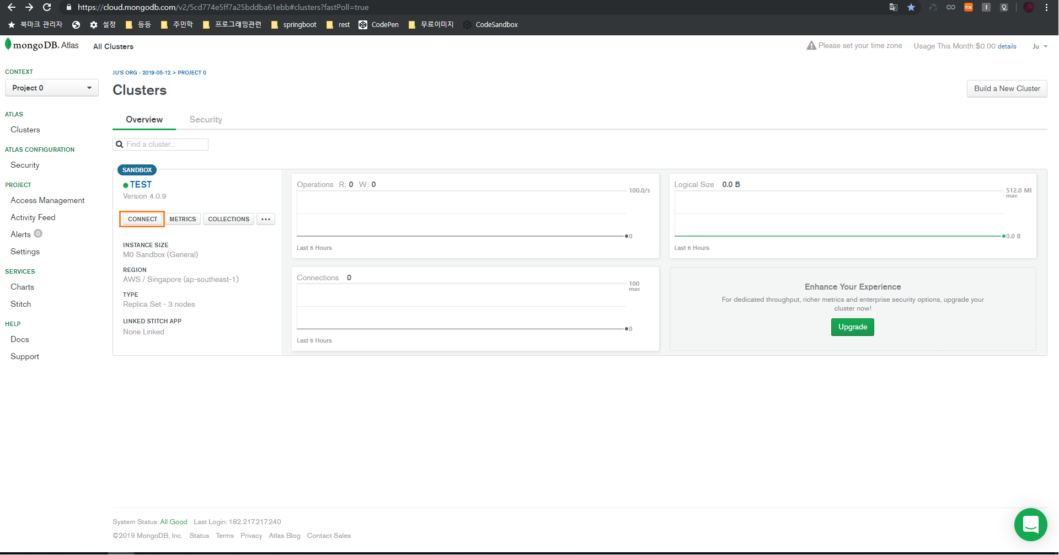Viewport: 1059px width, 555px height.
Task: Select Clusters in the Atlas sidebar
Action: coord(25,130)
